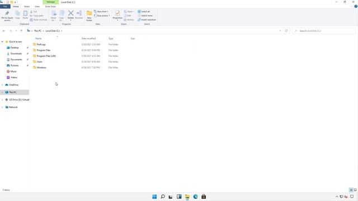
Task: Collapse the Quick access tree node
Action: (x=2, y=42)
